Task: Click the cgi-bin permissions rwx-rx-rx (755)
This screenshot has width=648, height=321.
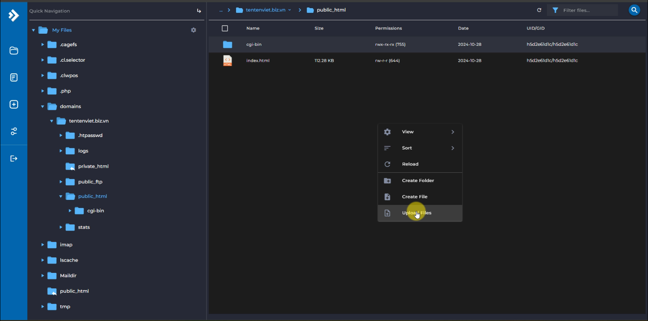Action: point(390,45)
